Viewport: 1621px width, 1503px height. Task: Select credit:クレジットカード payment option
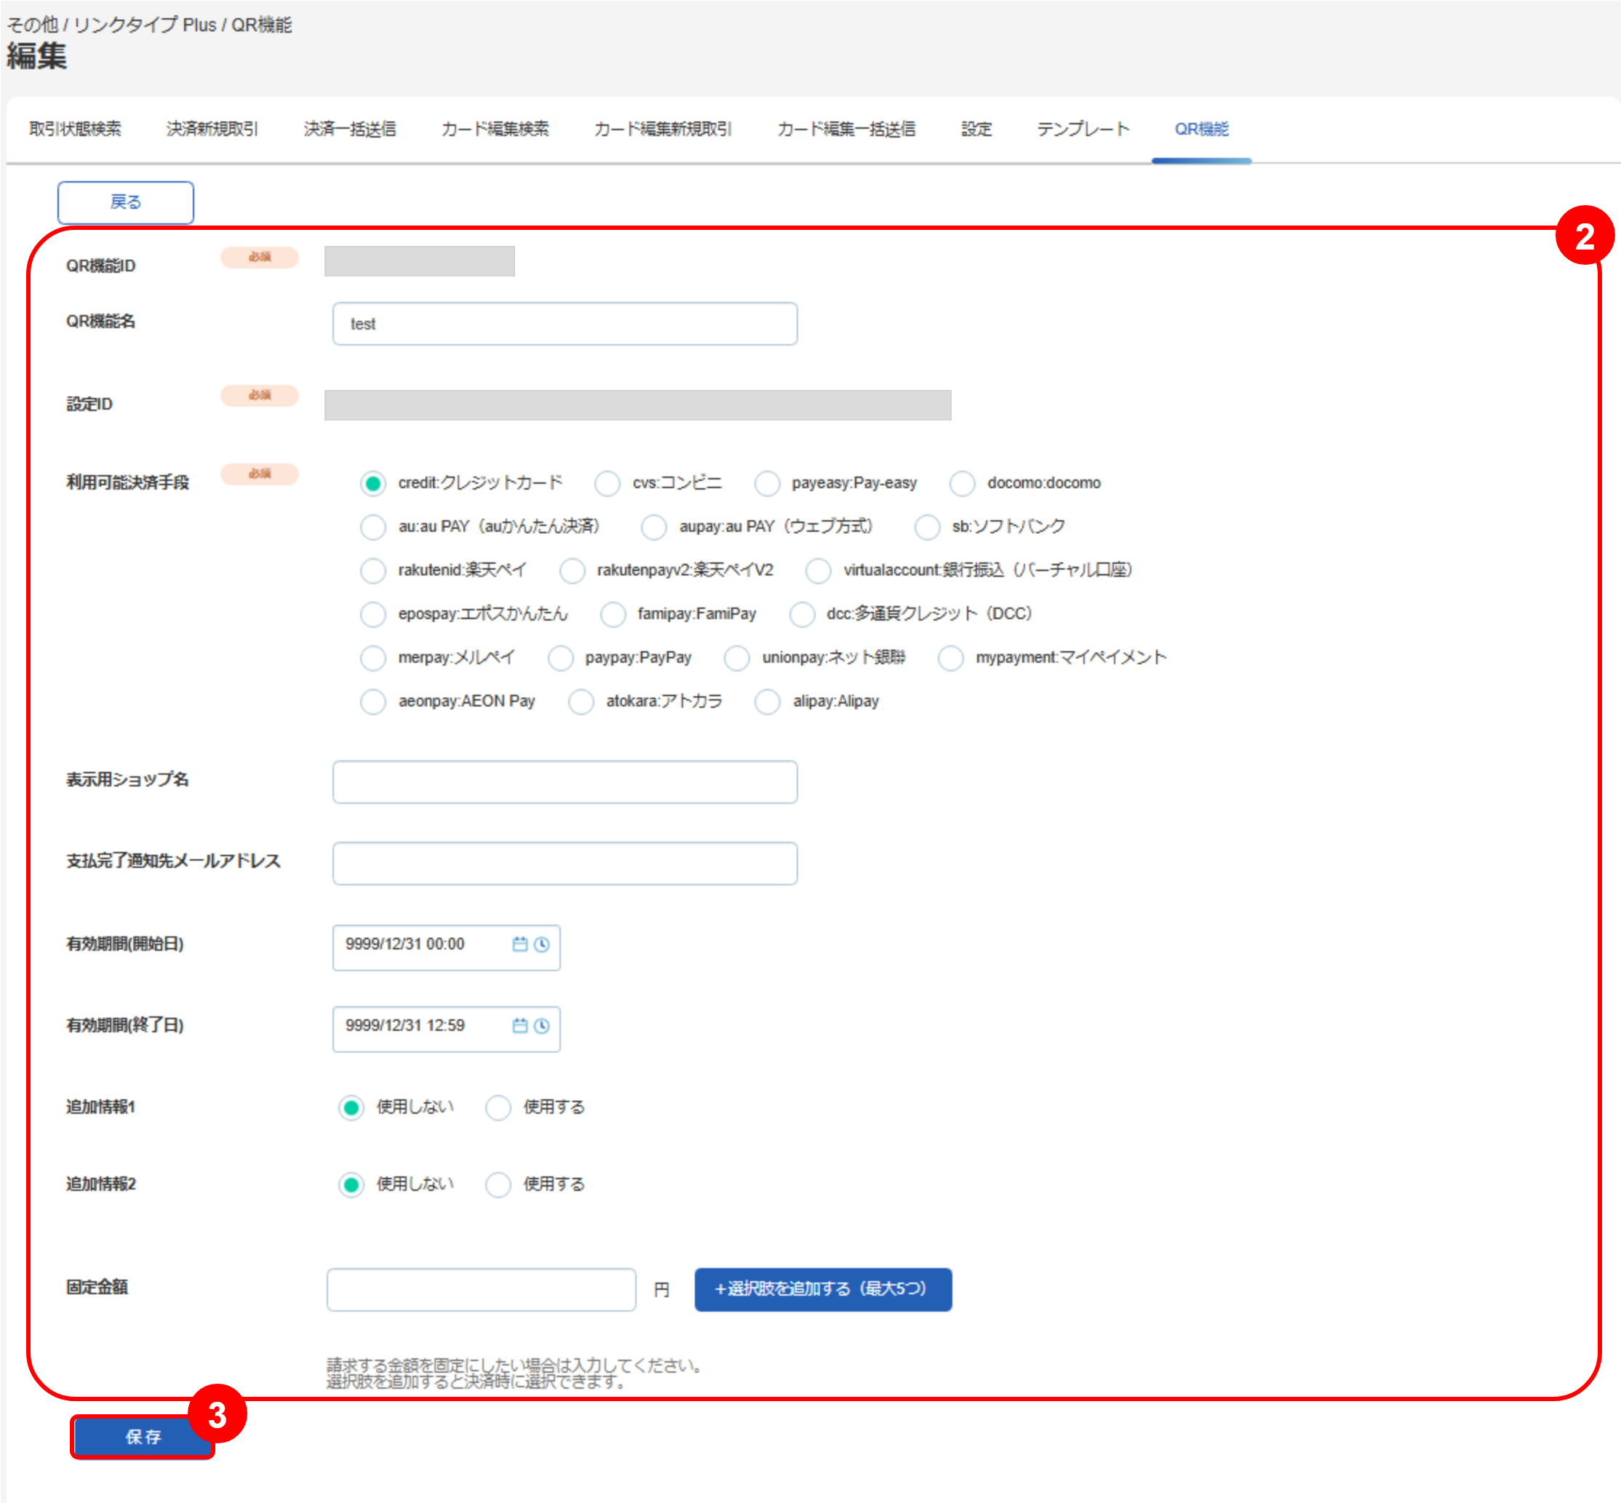(373, 484)
